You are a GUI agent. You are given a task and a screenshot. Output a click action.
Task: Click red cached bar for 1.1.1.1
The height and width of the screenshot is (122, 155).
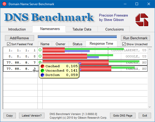pos(54,50)
